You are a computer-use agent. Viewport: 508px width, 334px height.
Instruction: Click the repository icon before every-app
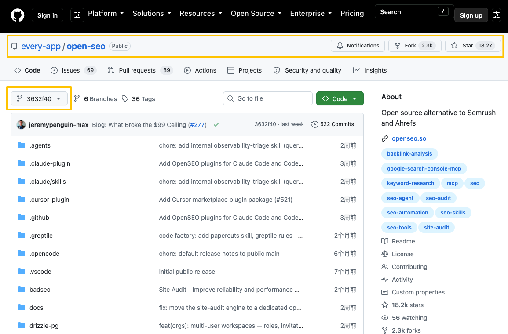click(14, 46)
